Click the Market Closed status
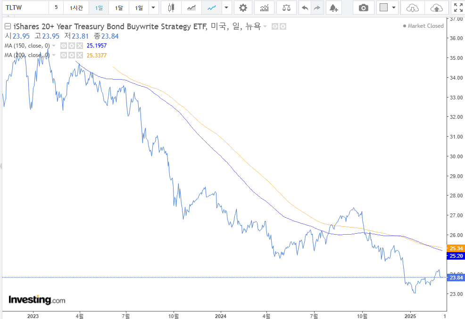 (423, 26)
